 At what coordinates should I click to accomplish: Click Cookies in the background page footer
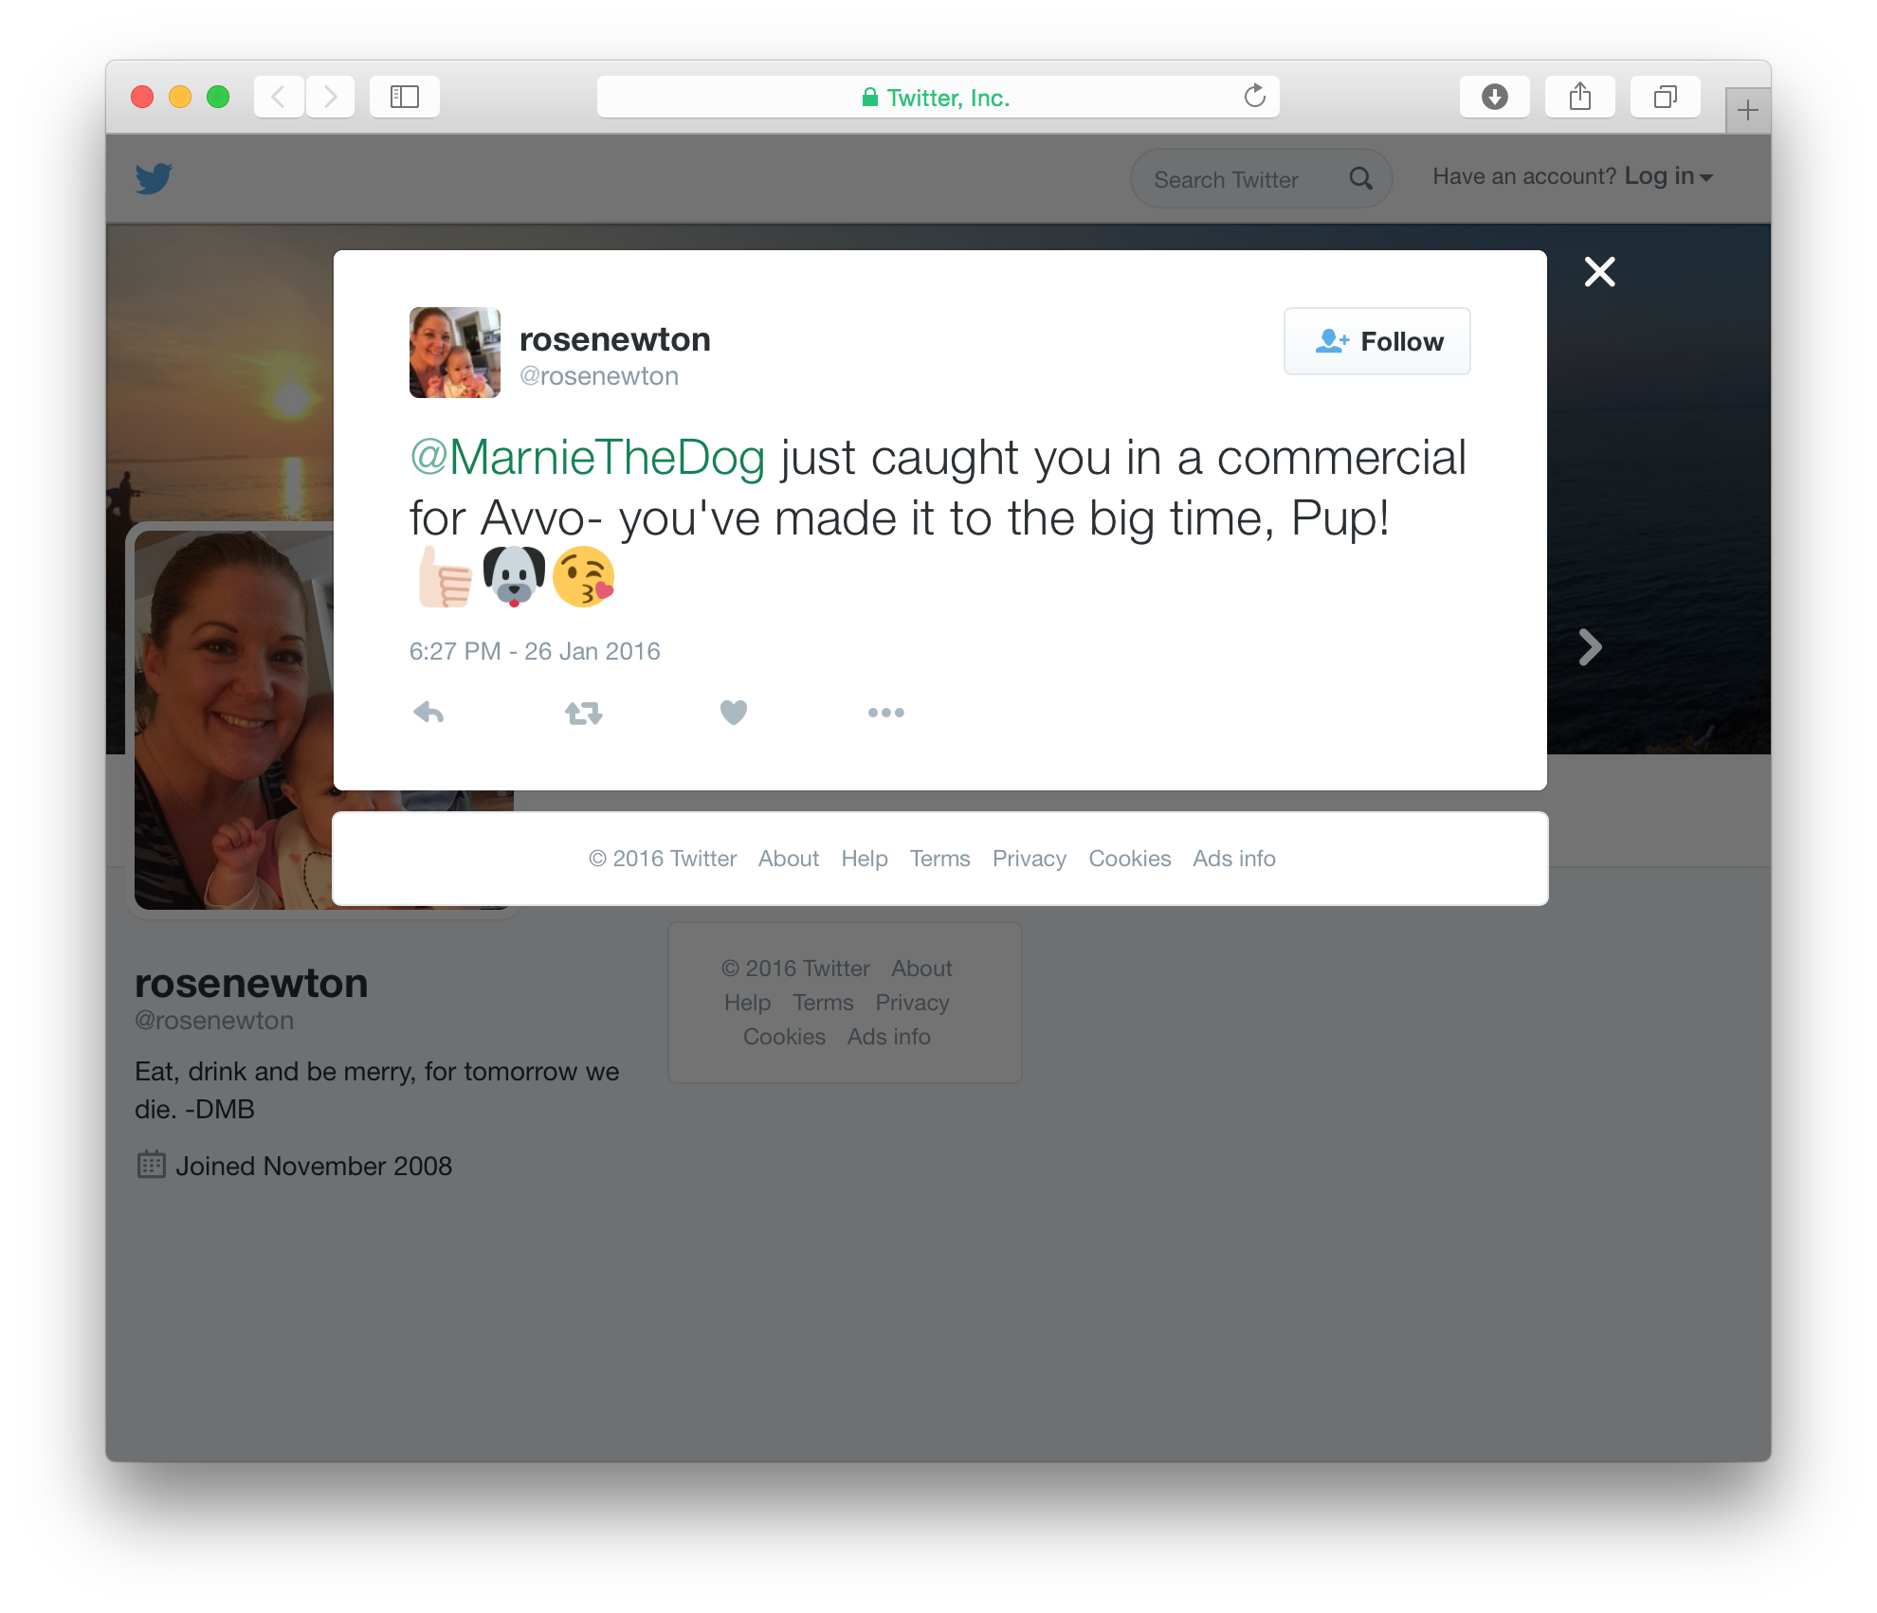tap(785, 1037)
